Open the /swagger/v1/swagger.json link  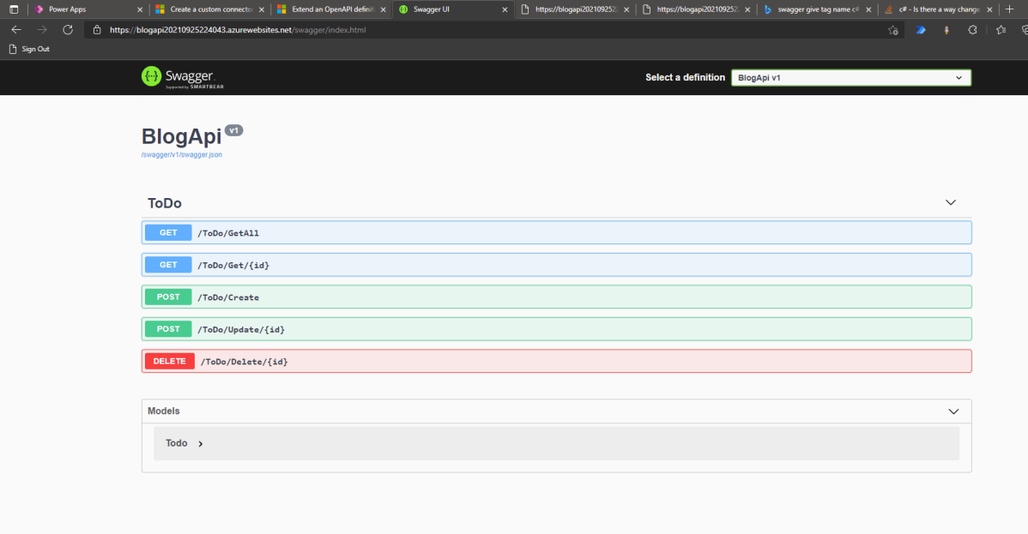(x=180, y=154)
